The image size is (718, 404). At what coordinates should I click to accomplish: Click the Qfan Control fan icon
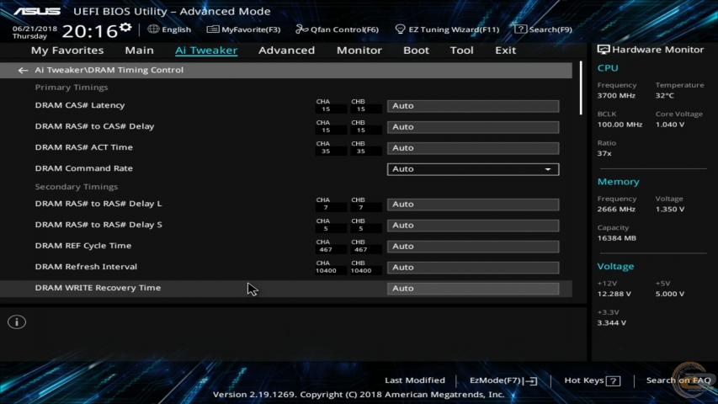[x=301, y=29]
